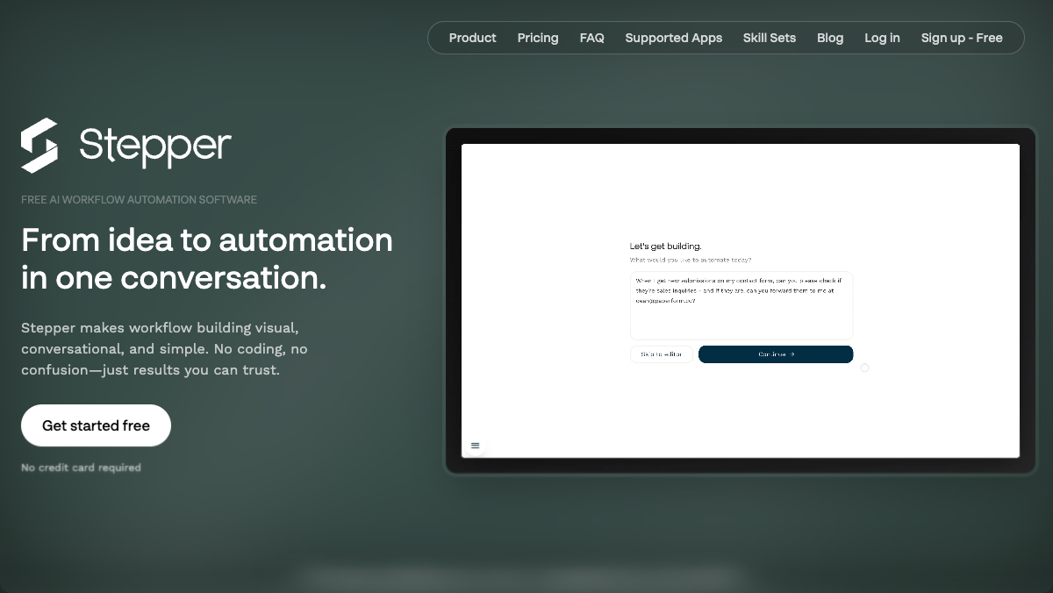Click the 'Stepper makes workflow building visual' paragraph
The width and height of the screenshot is (1053, 593).
[x=164, y=349]
